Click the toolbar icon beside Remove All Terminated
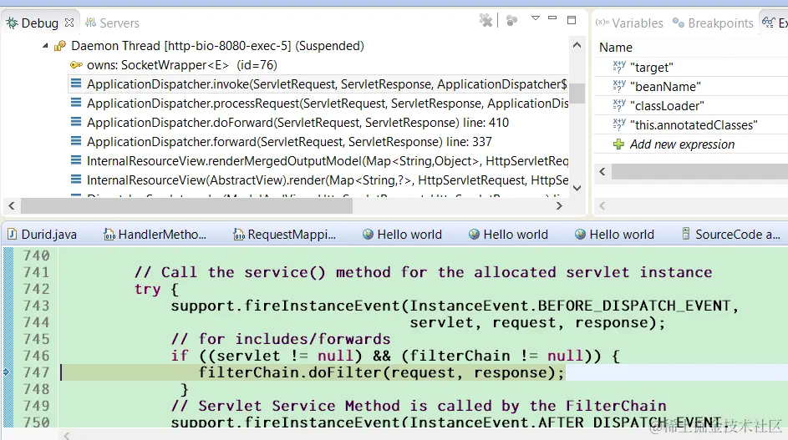Image resolution: width=788 pixels, height=440 pixels. tap(511, 20)
